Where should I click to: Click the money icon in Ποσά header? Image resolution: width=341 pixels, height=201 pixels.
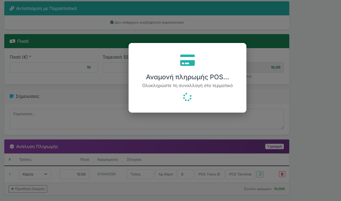(x=12, y=41)
